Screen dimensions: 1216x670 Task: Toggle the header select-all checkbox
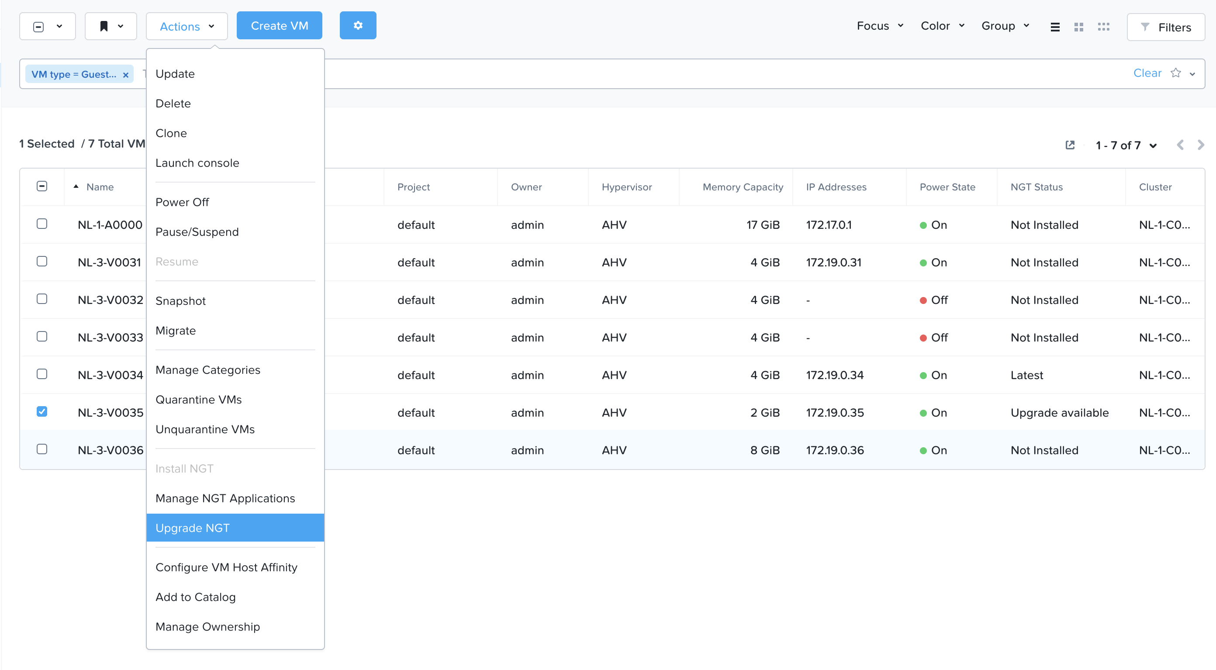click(42, 186)
